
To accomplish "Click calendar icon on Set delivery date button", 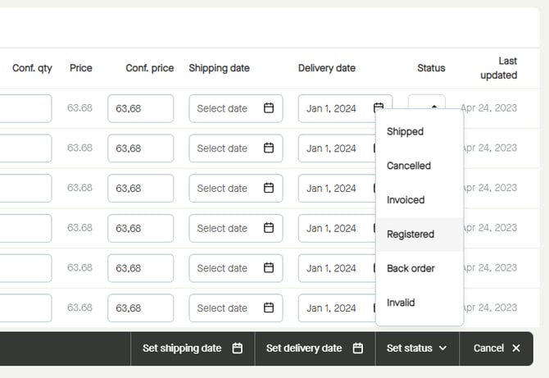I will pyautogui.click(x=358, y=348).
